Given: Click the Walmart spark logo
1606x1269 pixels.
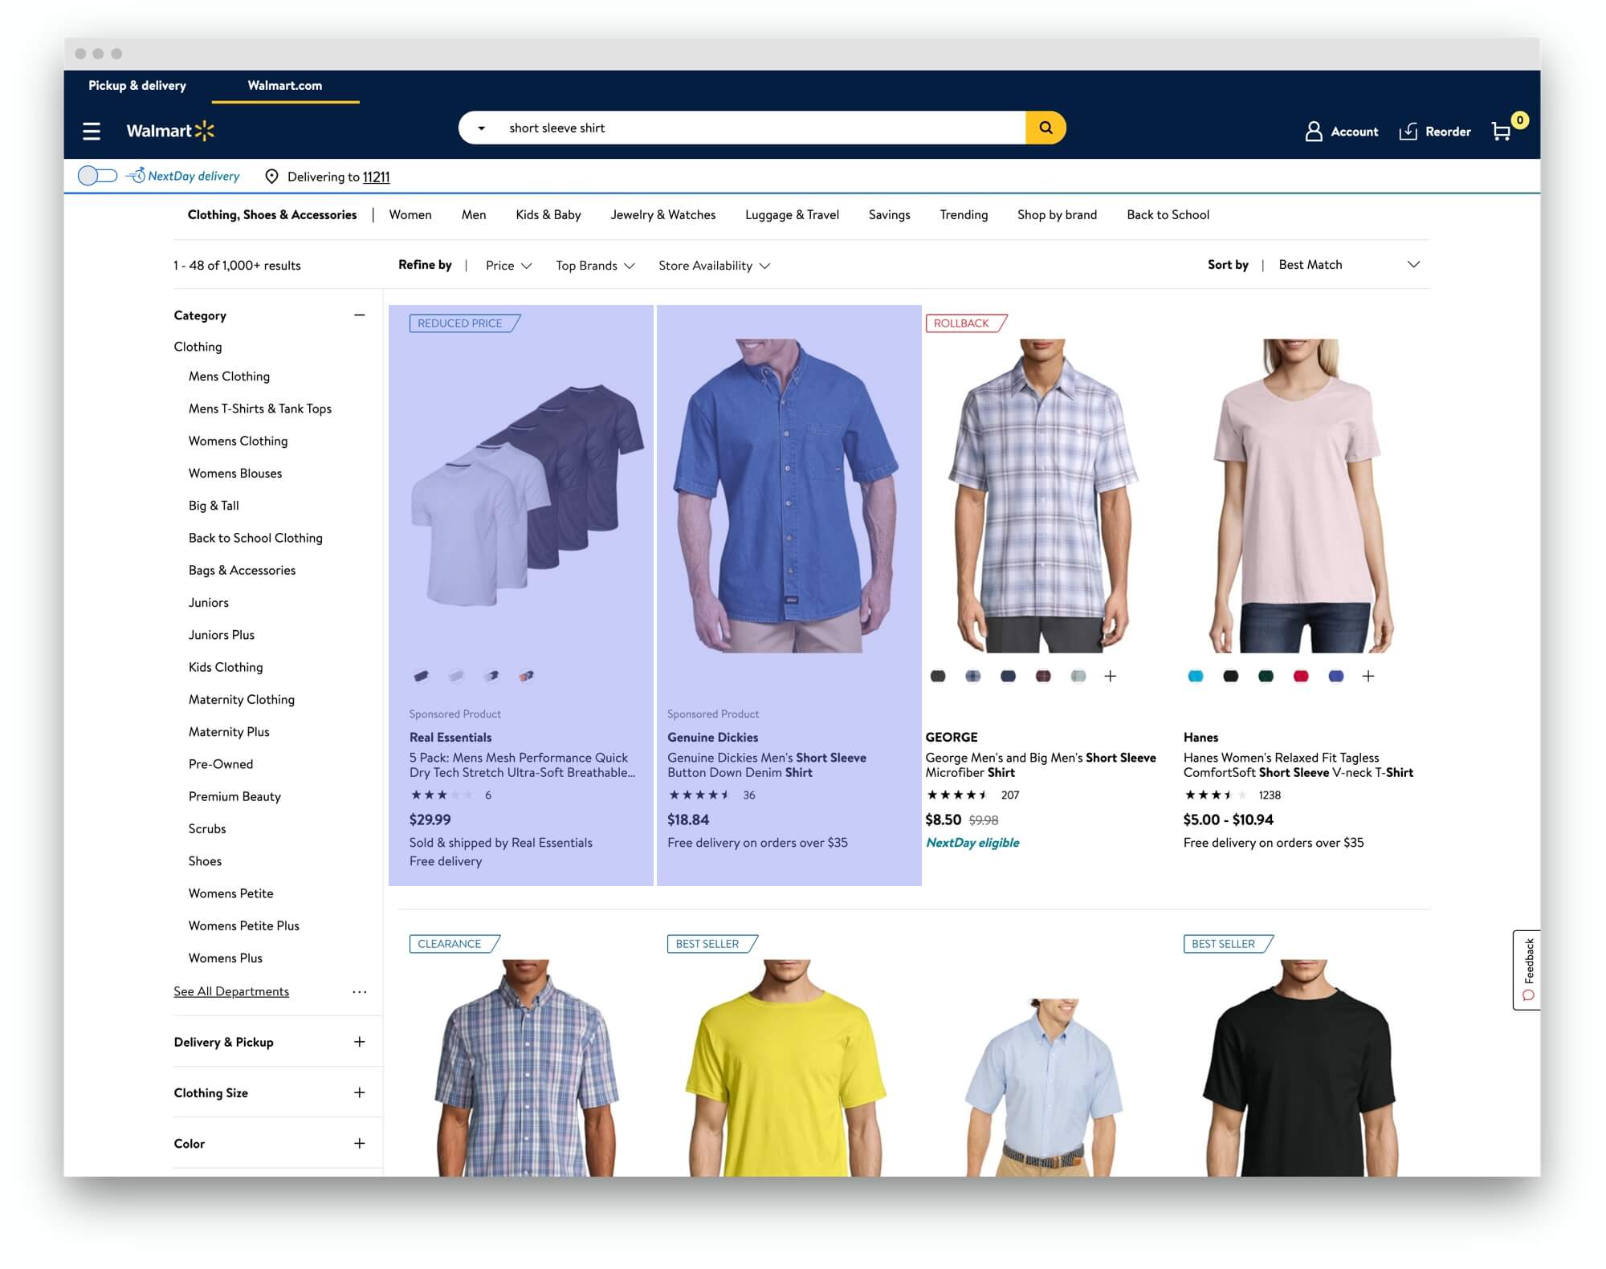Looking at the screenshot, I should click(x=205, y=131).
